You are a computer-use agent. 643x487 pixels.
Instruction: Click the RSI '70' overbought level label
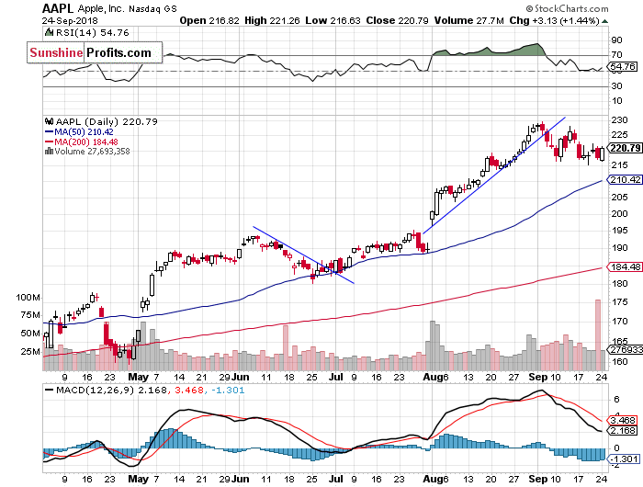(616, 54)
